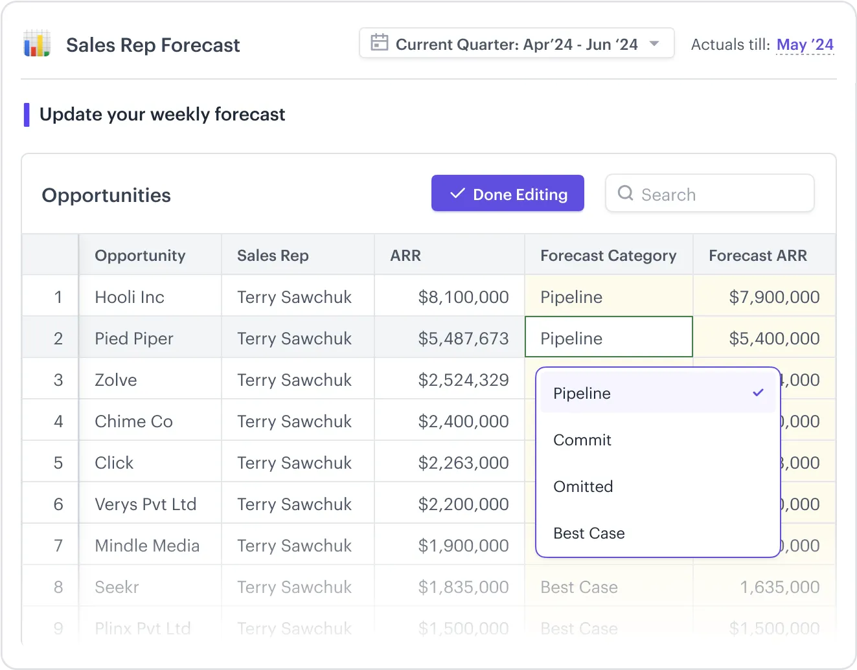
Task: Select row number 7 header
Action: (51, 544)
